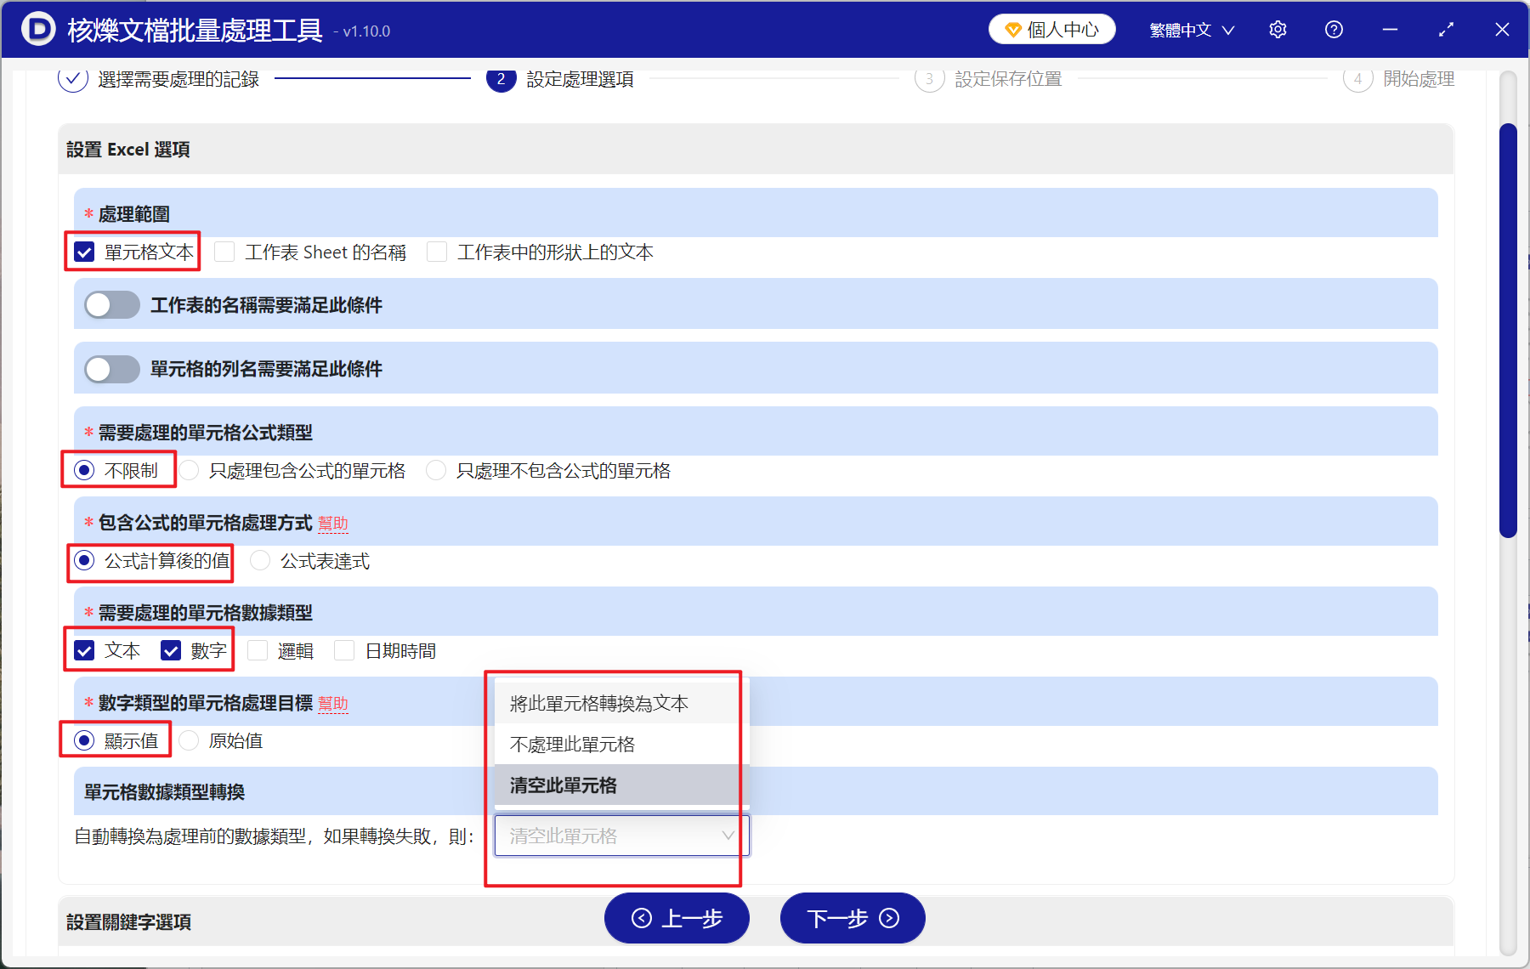Uncheck the 單元格文本 checkbox
Viewport: 1530px width, 969px height.
84,252
